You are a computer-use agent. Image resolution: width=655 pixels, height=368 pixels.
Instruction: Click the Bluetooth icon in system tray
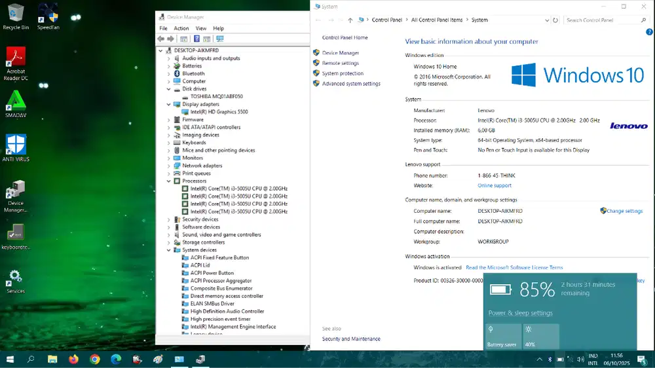pyautogui.click(x=550, y=359)
